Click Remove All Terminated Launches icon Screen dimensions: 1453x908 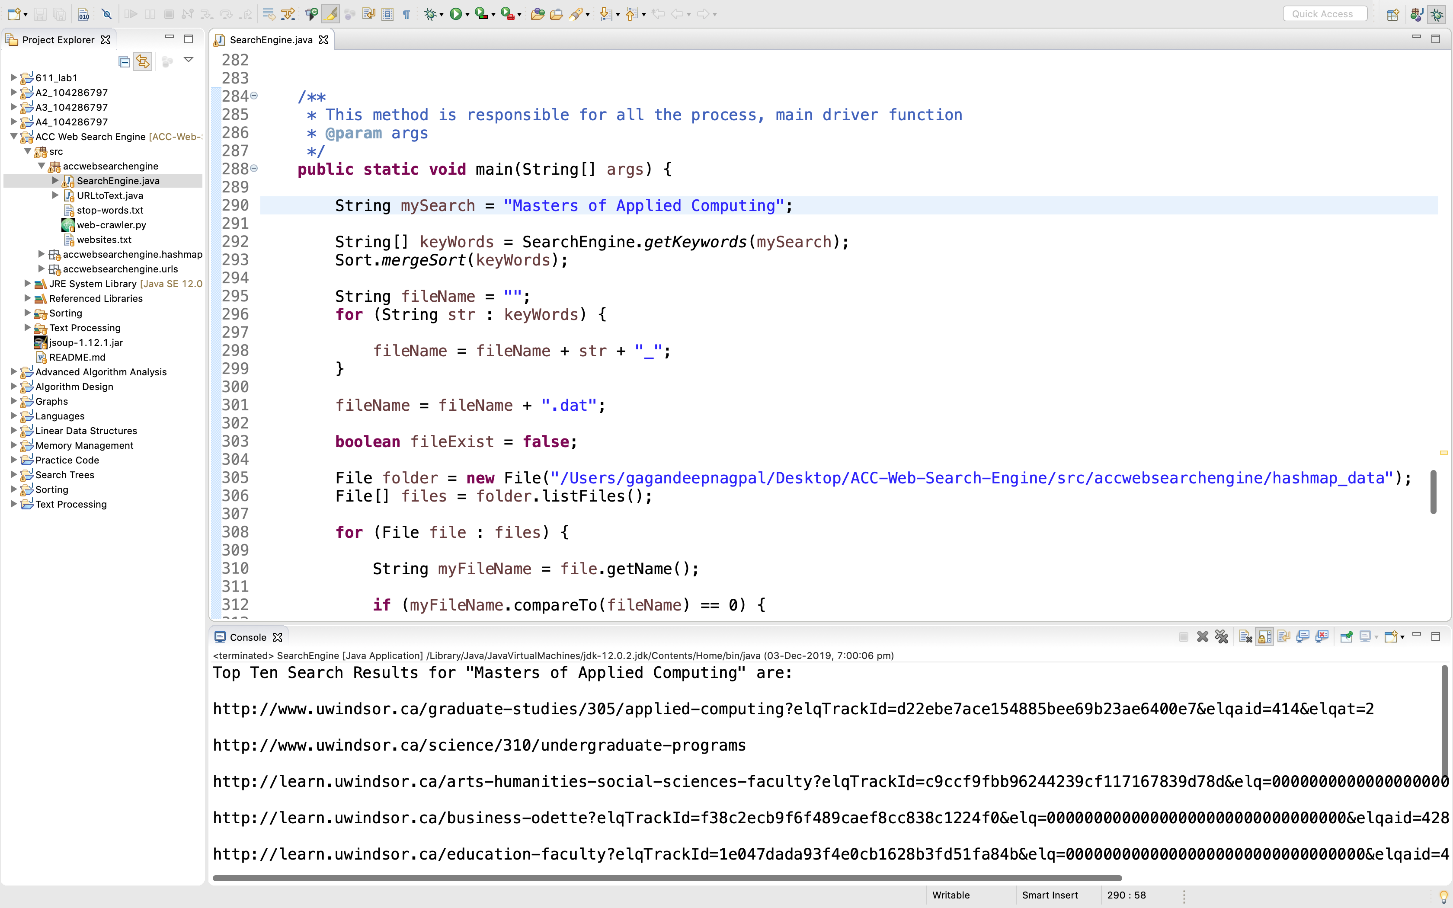point(1221,636)
